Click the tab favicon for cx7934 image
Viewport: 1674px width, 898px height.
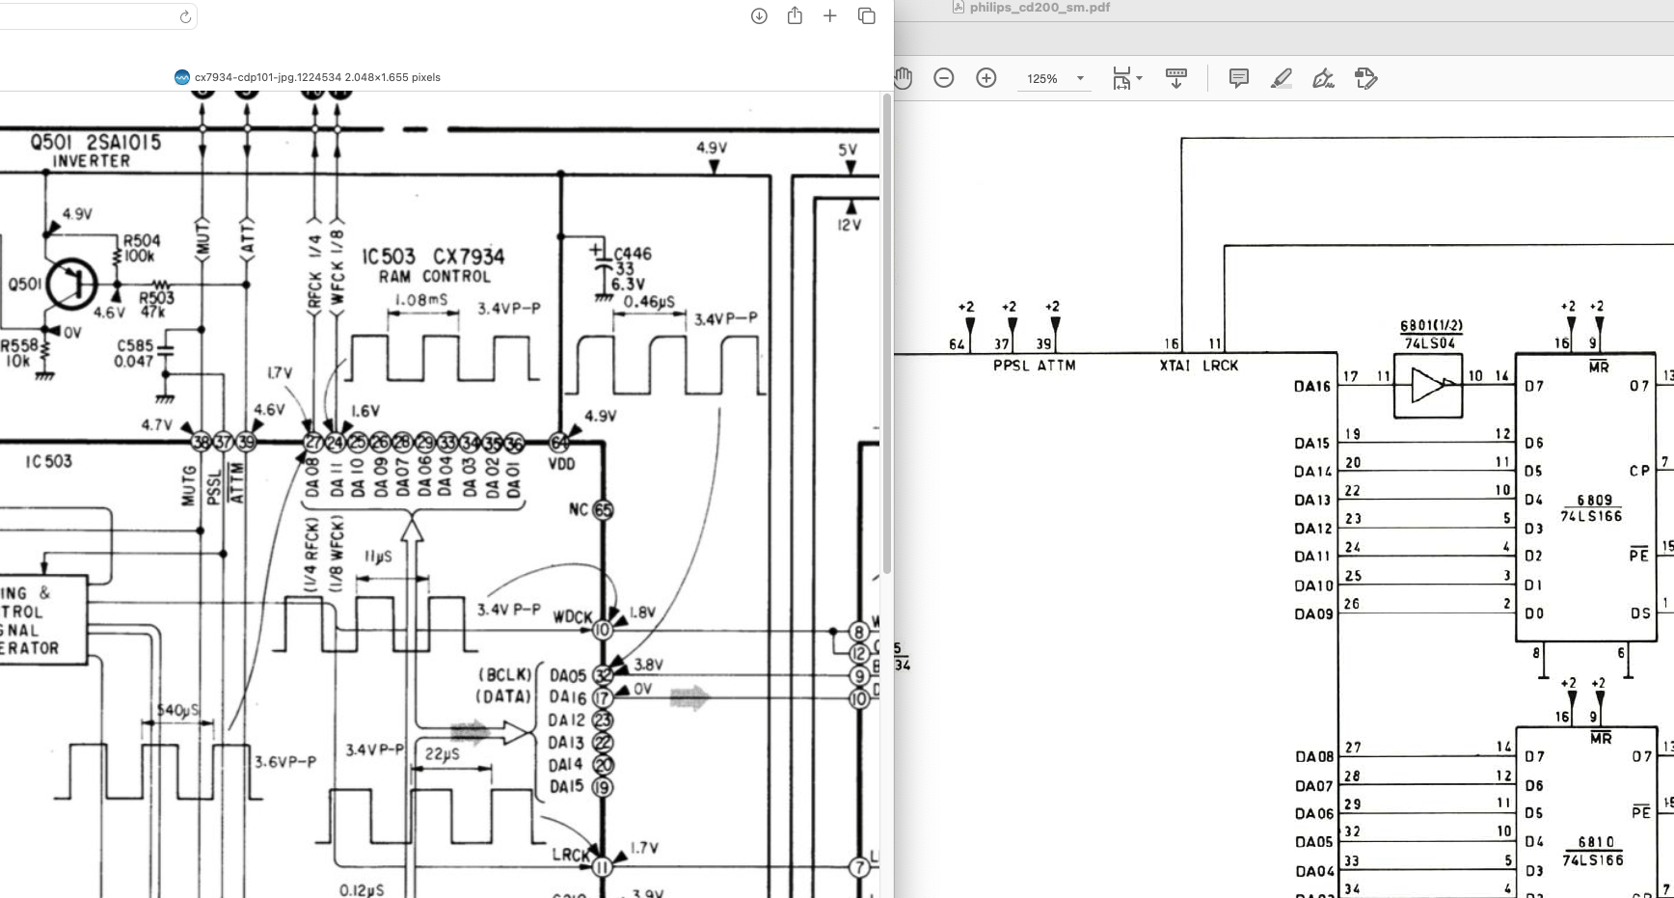click(x=181, y=77)
